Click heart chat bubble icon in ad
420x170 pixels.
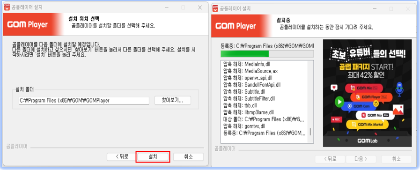[x=333, y=87]
